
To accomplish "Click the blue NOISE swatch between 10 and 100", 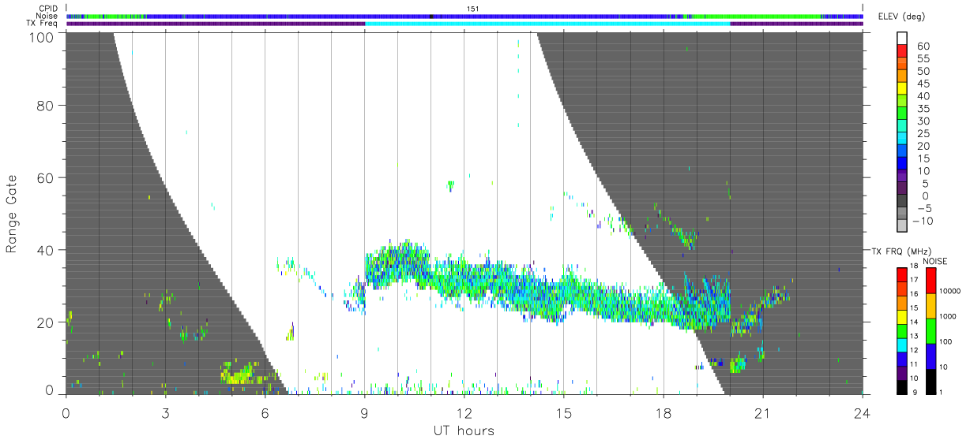I will 931,356.
